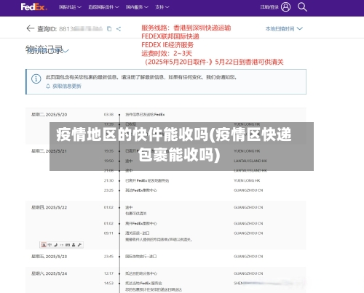Viewport: 364px width, 293px height.
Task: Click the timeline dot at 03:38
Action: click(119, 115)
